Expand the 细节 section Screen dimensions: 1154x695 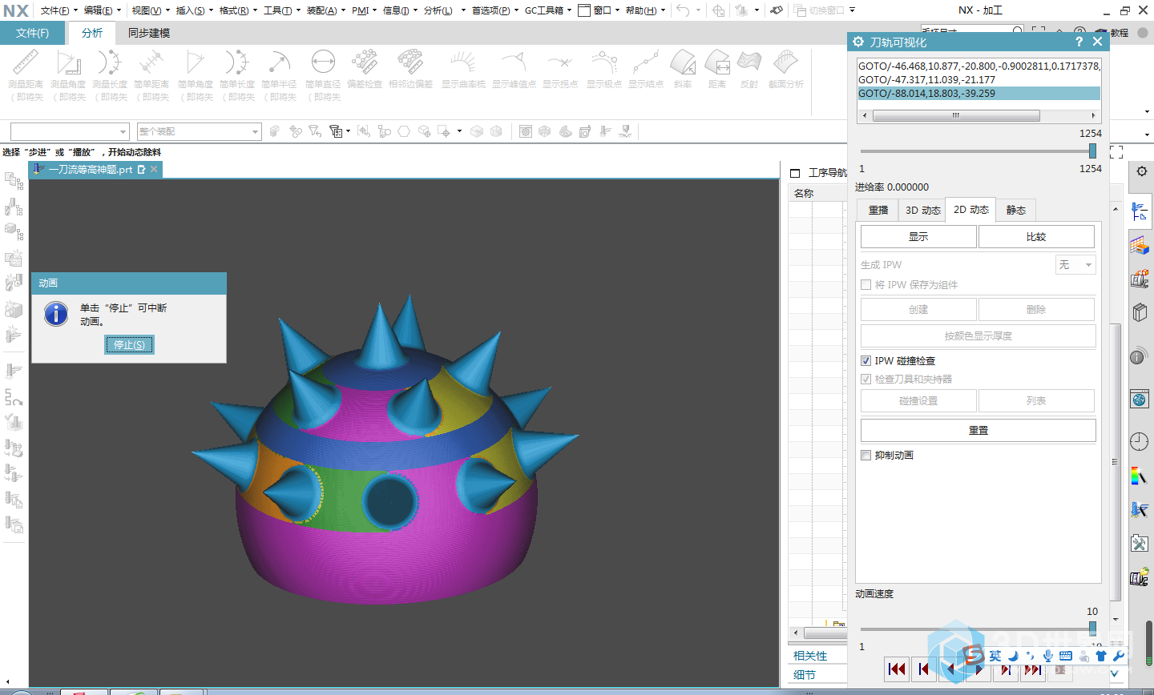pos(805,675)
